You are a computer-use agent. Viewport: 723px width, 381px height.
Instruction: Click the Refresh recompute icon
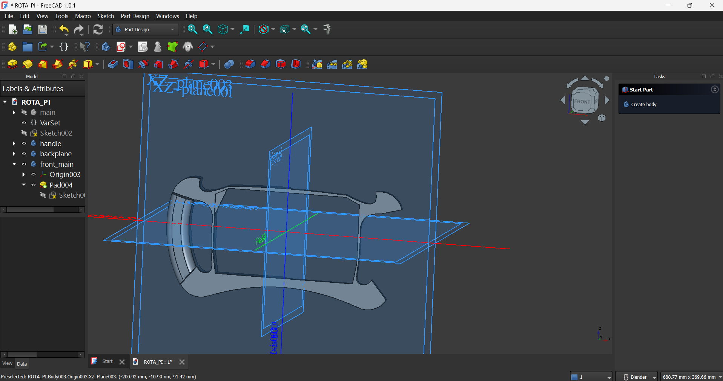click(98, 29)
